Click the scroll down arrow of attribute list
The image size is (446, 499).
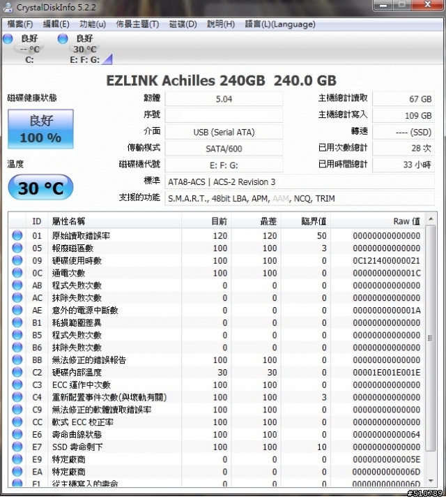coord(431,481)
